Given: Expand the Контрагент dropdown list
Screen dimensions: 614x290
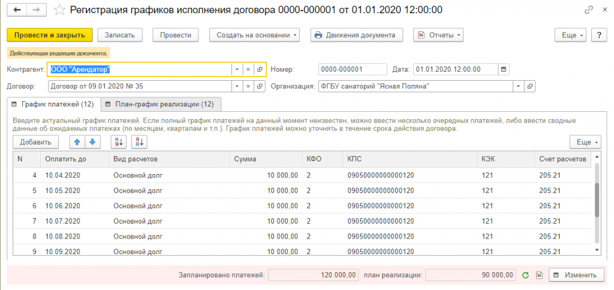Looking at the screenshot, I should click(x=237, y=69).
